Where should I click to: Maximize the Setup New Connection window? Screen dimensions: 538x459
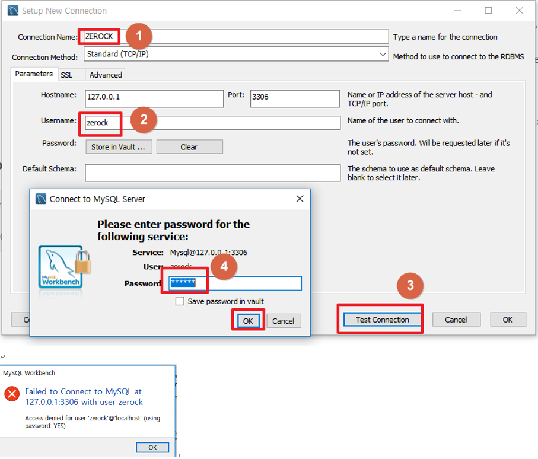click(x=488, y=11)
